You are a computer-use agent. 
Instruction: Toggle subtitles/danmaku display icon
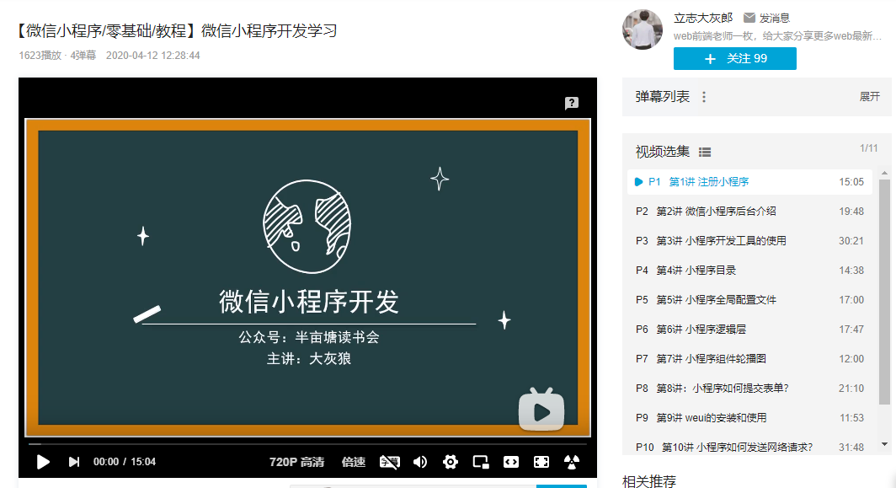[x=390, y=462]
